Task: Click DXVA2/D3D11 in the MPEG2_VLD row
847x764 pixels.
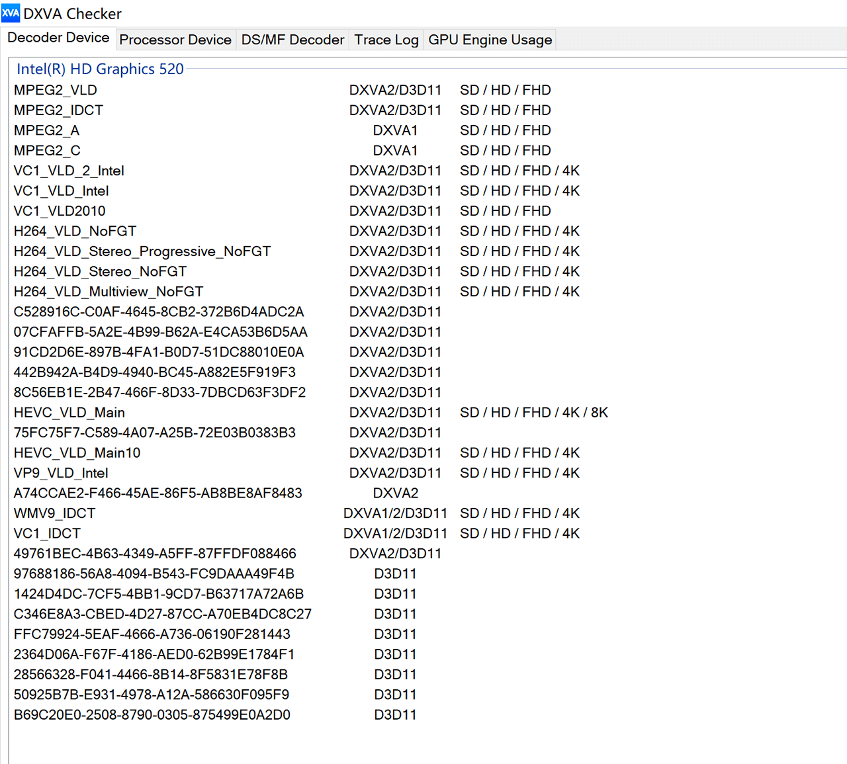Action: pyautogui.click(x=395, y=90)
